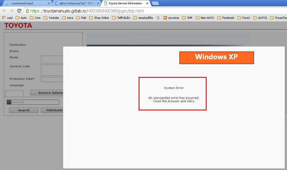The height and width of the screenshot is (170, 287).
Task: Click the 'Close the browser and retry.' text
Action: click(x=174, y=101)
